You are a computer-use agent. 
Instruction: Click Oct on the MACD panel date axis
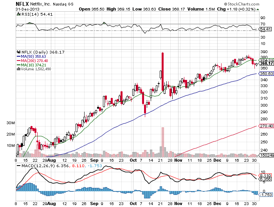coord(133,203)
